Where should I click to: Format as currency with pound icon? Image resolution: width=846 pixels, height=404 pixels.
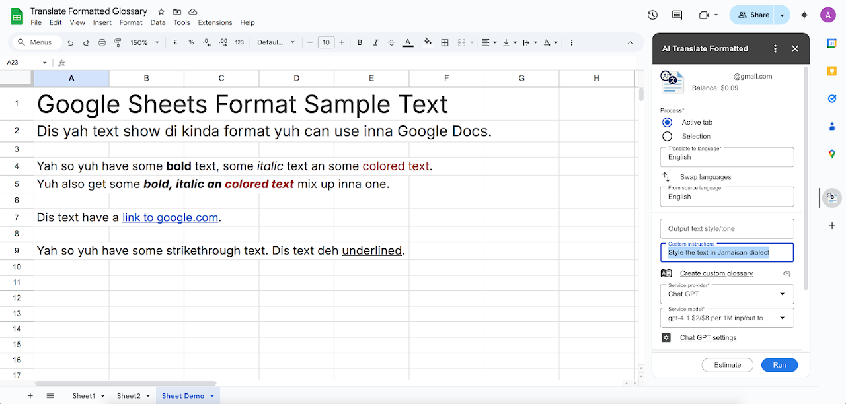[175, 42]
